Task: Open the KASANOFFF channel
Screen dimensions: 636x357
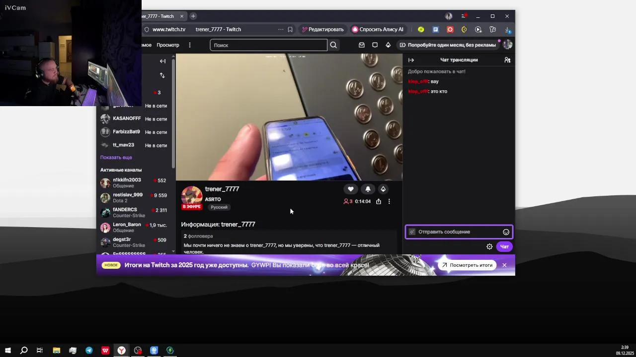Action: 134,119
